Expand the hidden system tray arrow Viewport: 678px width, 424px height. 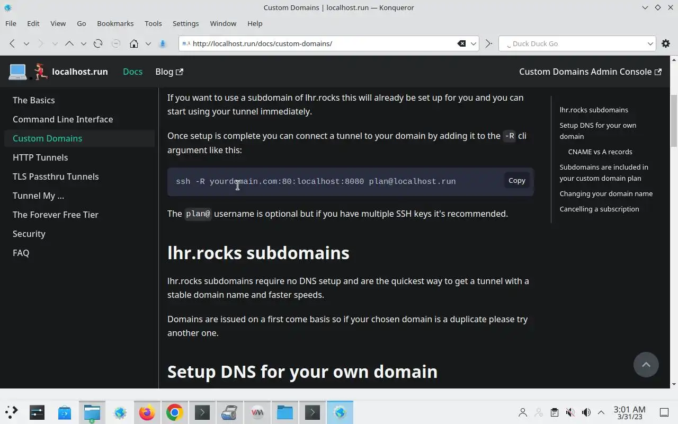pos(601,412)
